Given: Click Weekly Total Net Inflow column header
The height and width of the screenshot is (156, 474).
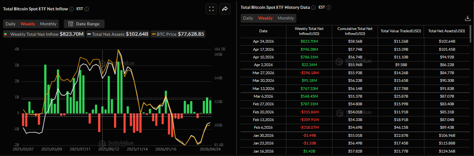Looking at the screenshot, I should [x=309, y=31].
